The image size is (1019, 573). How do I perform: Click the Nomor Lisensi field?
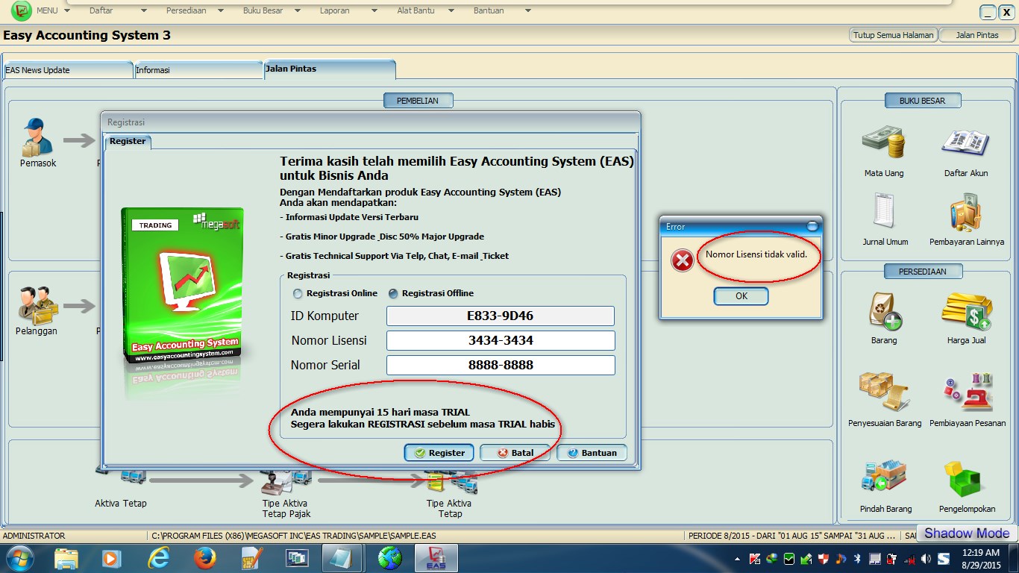pos(501,340)
